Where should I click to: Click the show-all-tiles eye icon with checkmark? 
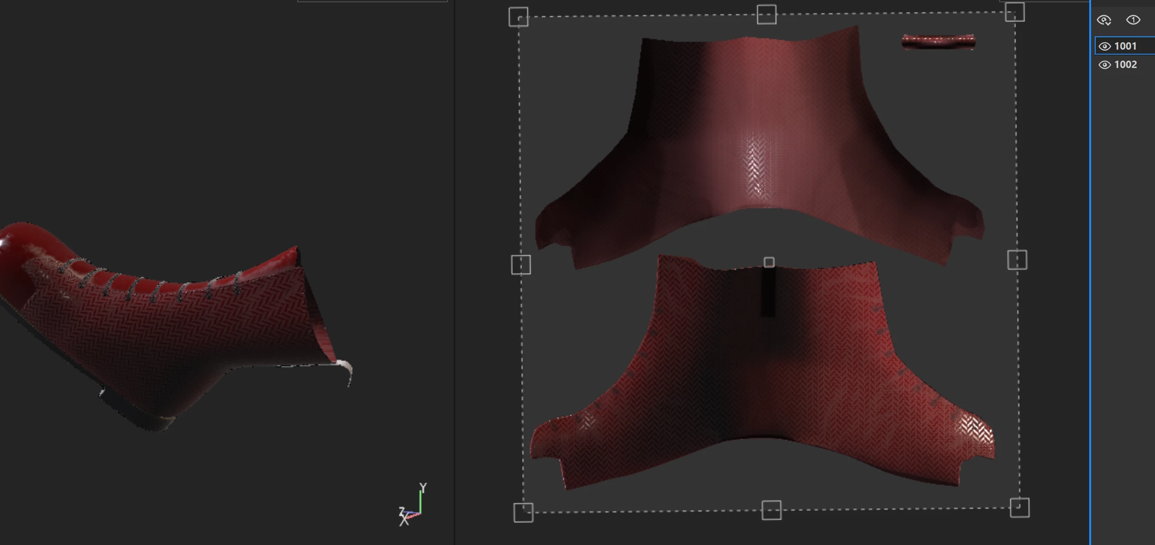[1104, 20]
